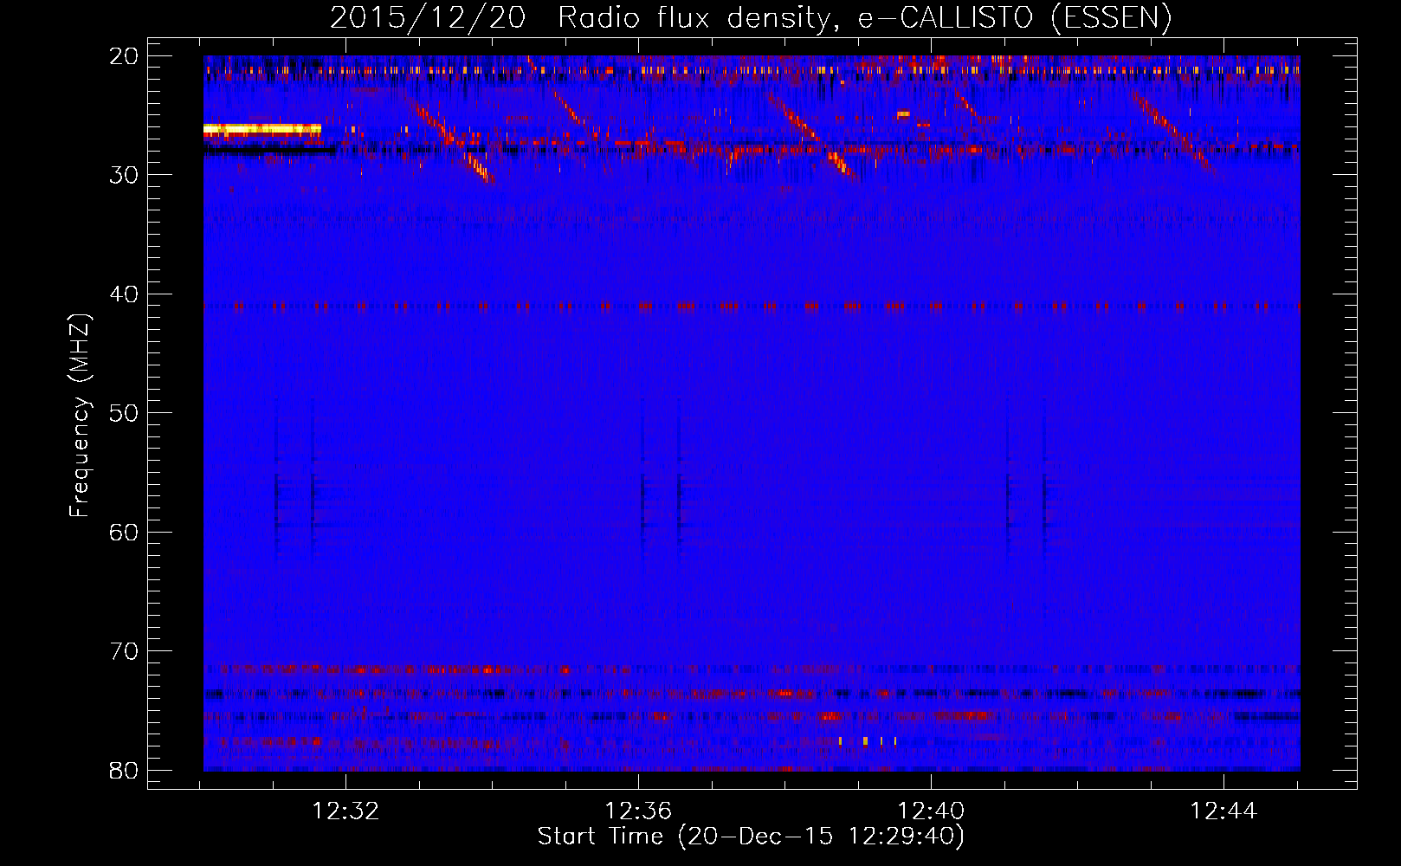Click the bright yellow band near 26 MHz

point(262,130)
